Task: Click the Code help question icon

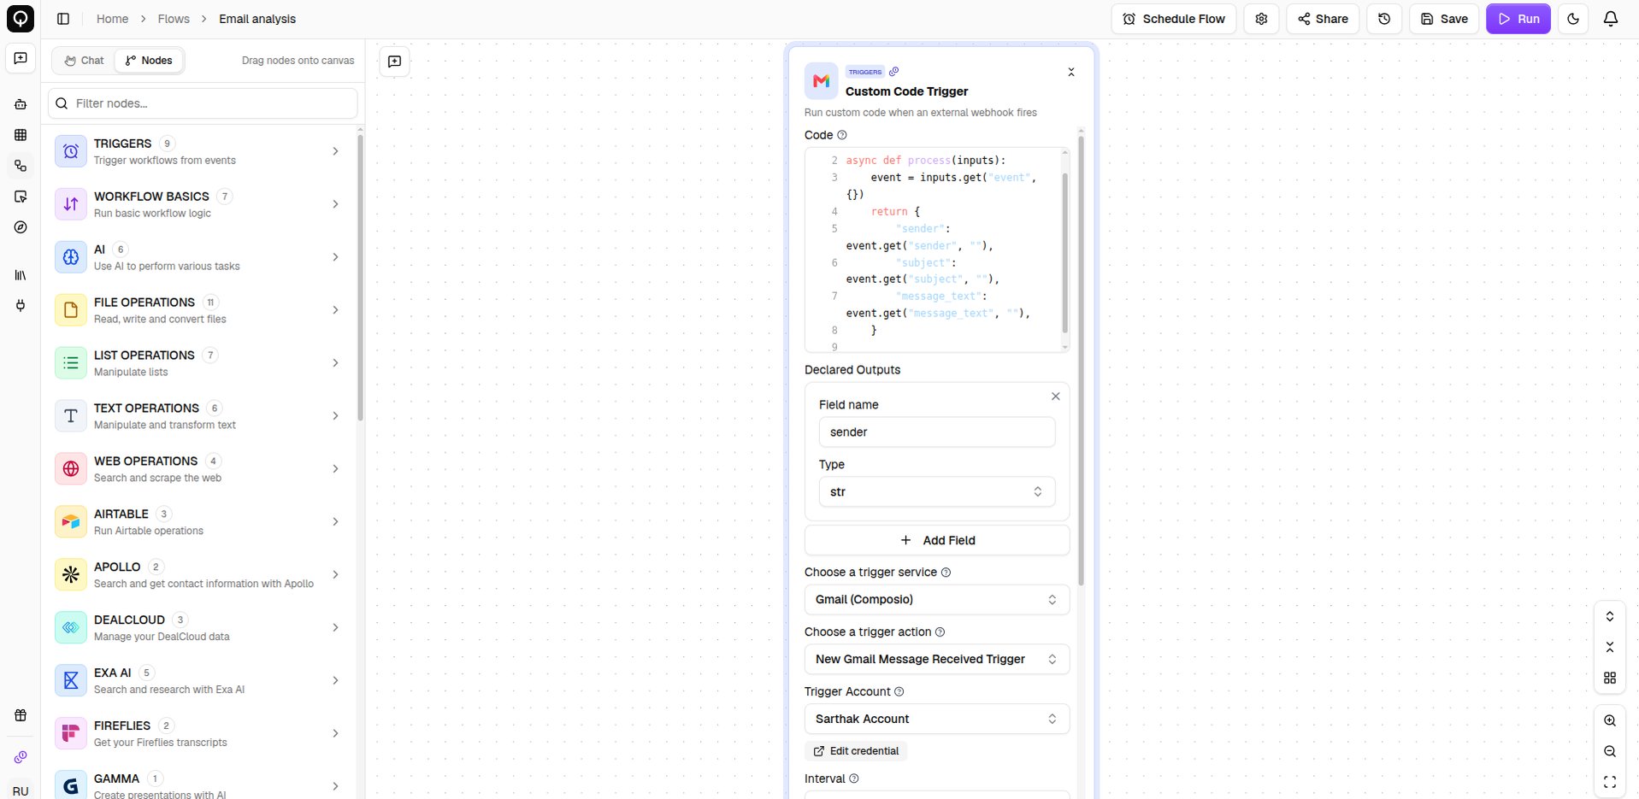Action: (x=841, y=135)
